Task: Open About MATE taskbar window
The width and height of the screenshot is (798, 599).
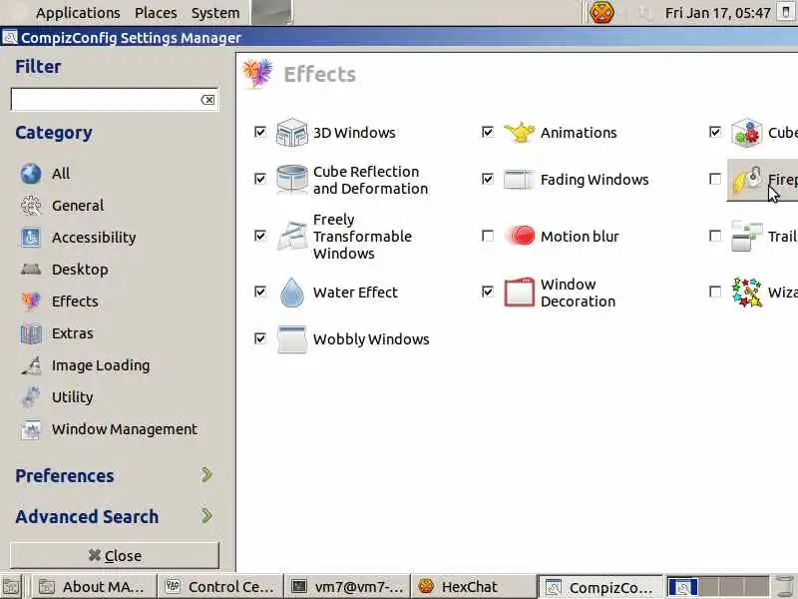Action: [x=93, y=587]
